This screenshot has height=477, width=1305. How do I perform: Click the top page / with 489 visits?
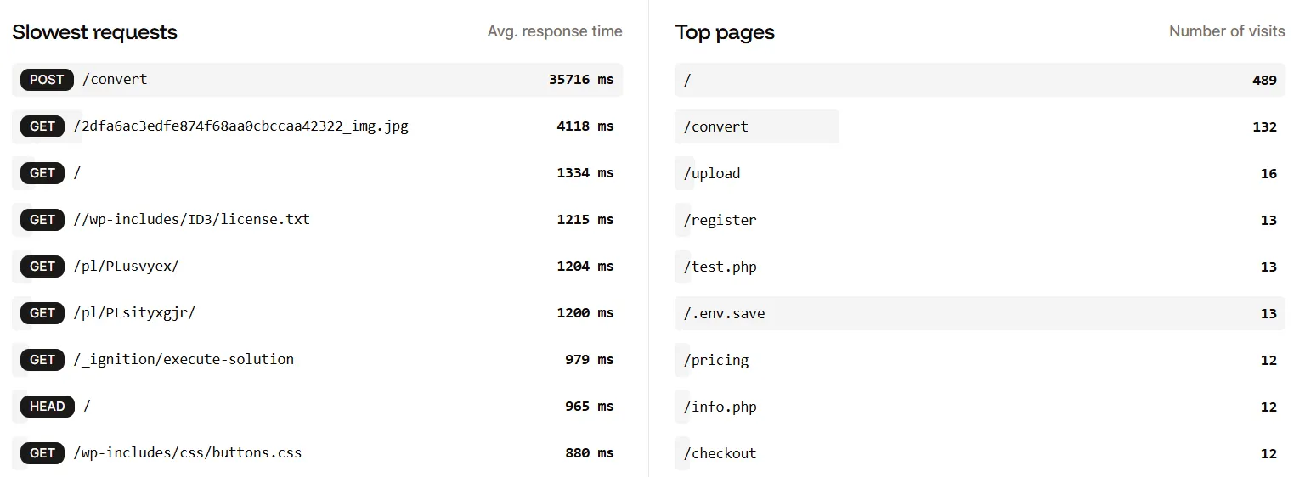pyautogui.click(x=980, y=80)
